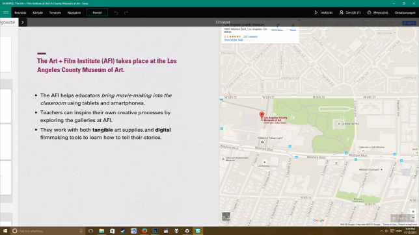The image size is (419, 235).
Task: Undo the last action
Action: (x=116, y=12)
